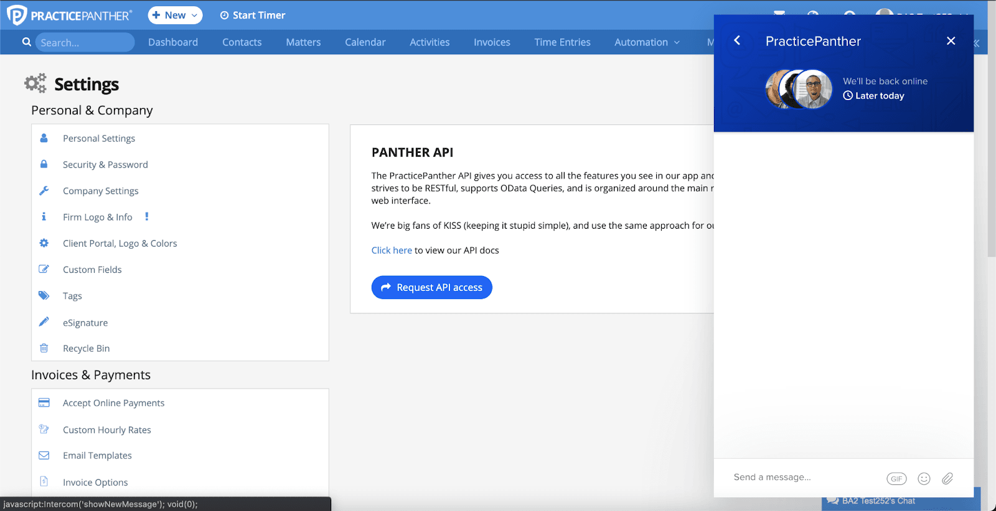Viewport: 996px width, 511px height.
Task: Open Client Portal, Logo & Colors settings
Action: [120, 243]
